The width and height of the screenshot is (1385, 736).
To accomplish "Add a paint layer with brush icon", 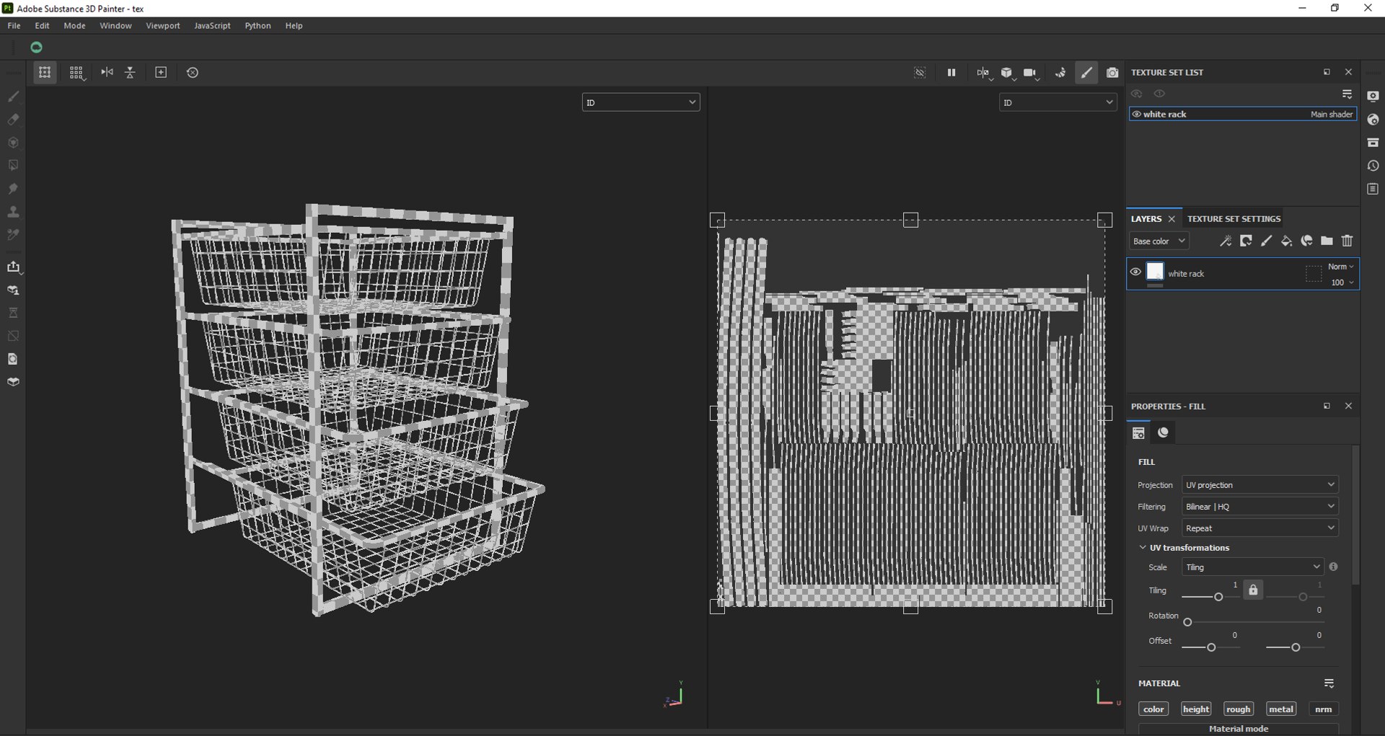I will [1266, 241].
